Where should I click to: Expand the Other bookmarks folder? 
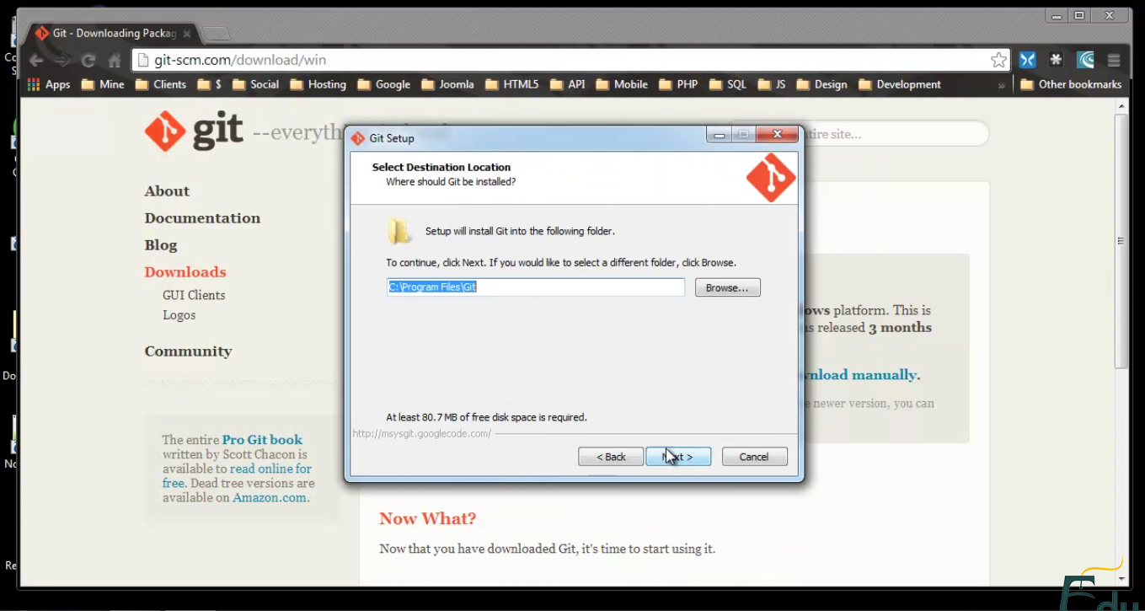[x=1071, y=84]
